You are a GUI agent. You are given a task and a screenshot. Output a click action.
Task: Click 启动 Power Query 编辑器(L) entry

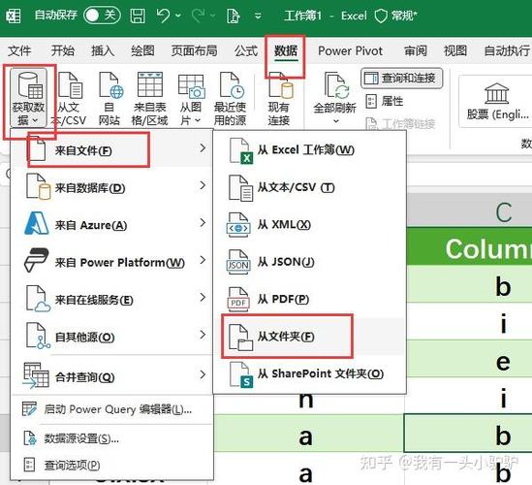point(112,409)
